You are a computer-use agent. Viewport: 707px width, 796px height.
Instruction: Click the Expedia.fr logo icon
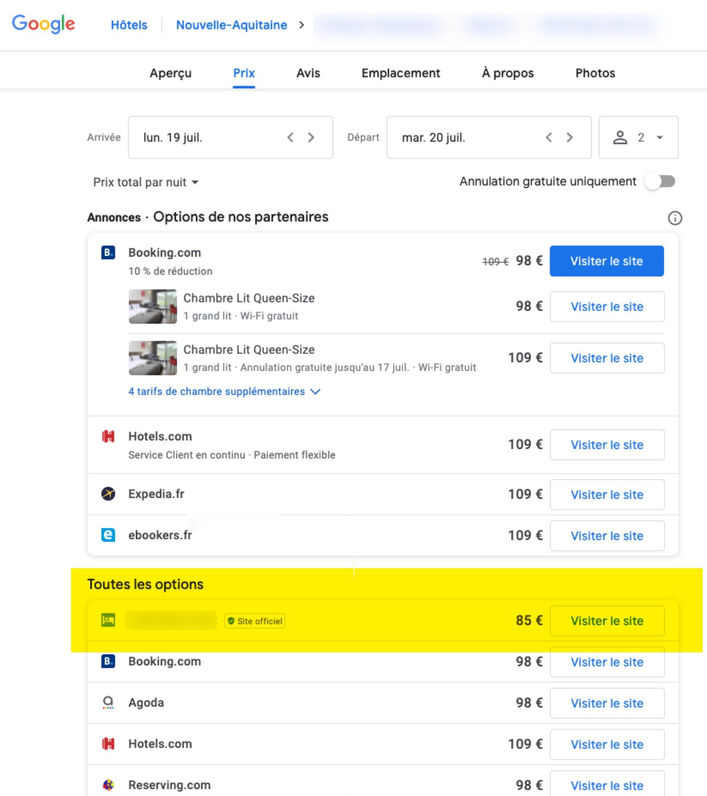[108, 494]
